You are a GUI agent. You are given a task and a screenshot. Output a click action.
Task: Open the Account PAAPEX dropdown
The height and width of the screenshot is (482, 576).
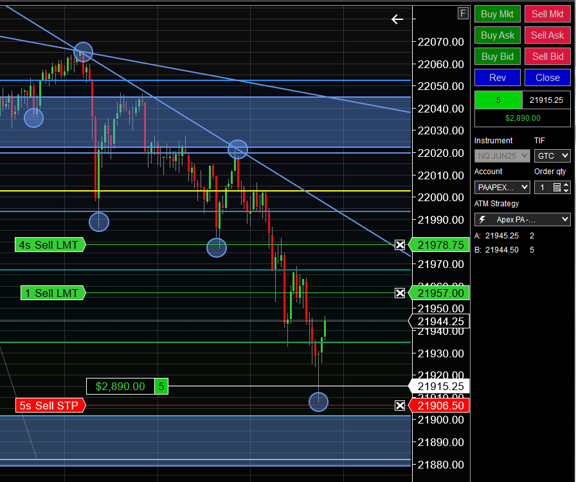click(502, 188)
